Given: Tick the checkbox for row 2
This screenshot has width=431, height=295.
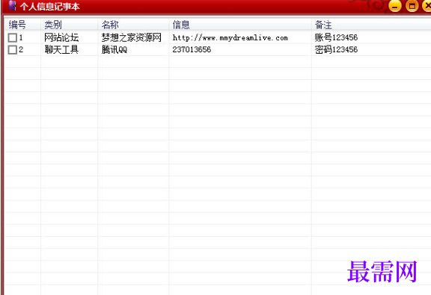Looking at the screenshot, I should 13,50.
